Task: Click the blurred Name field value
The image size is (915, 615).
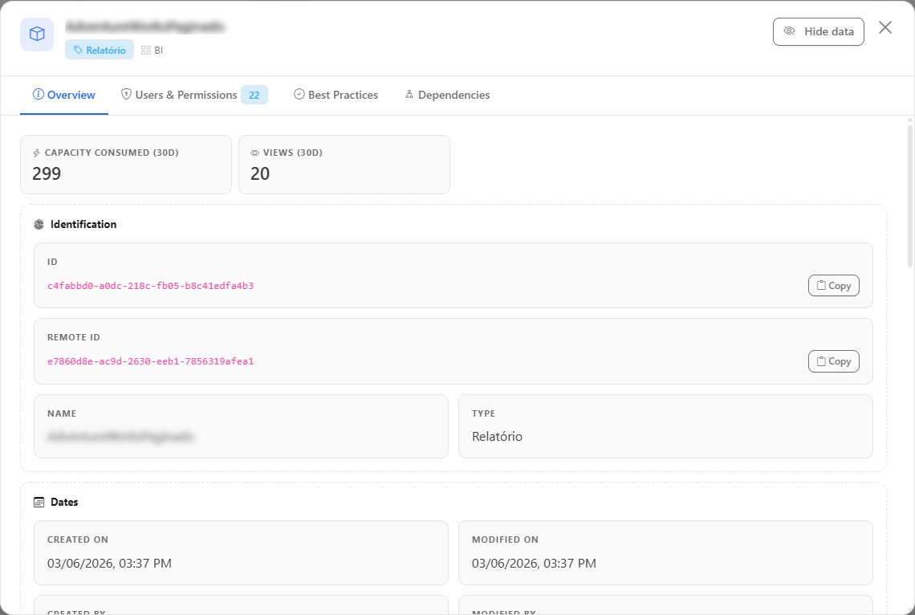Action: (120, 437)
